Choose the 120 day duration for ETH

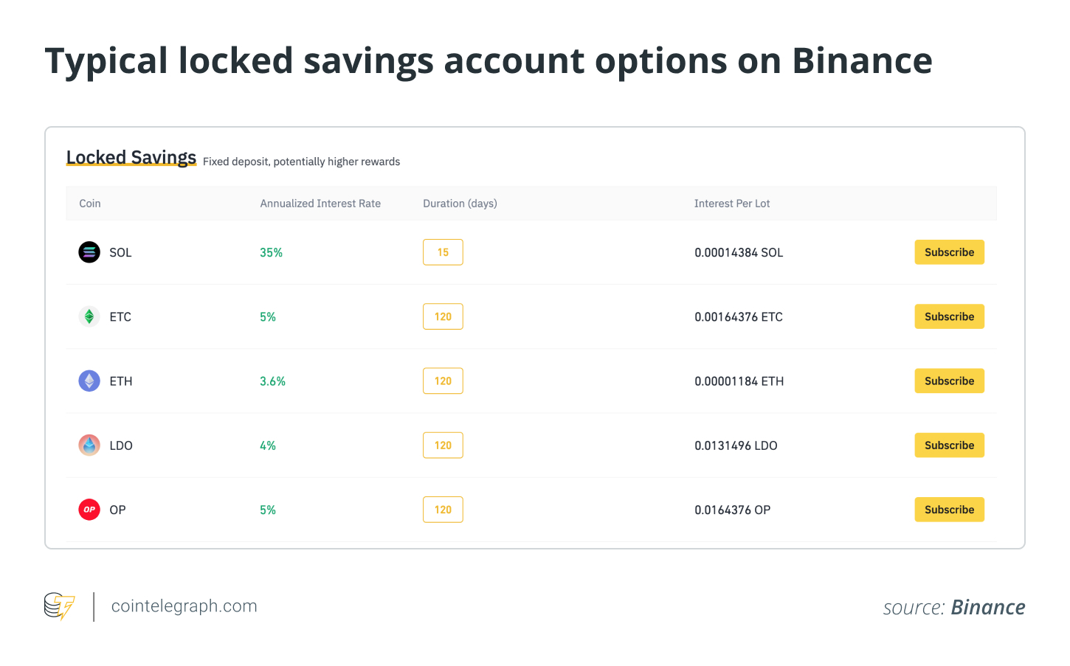pyautogui.click(x=443, y=381)
